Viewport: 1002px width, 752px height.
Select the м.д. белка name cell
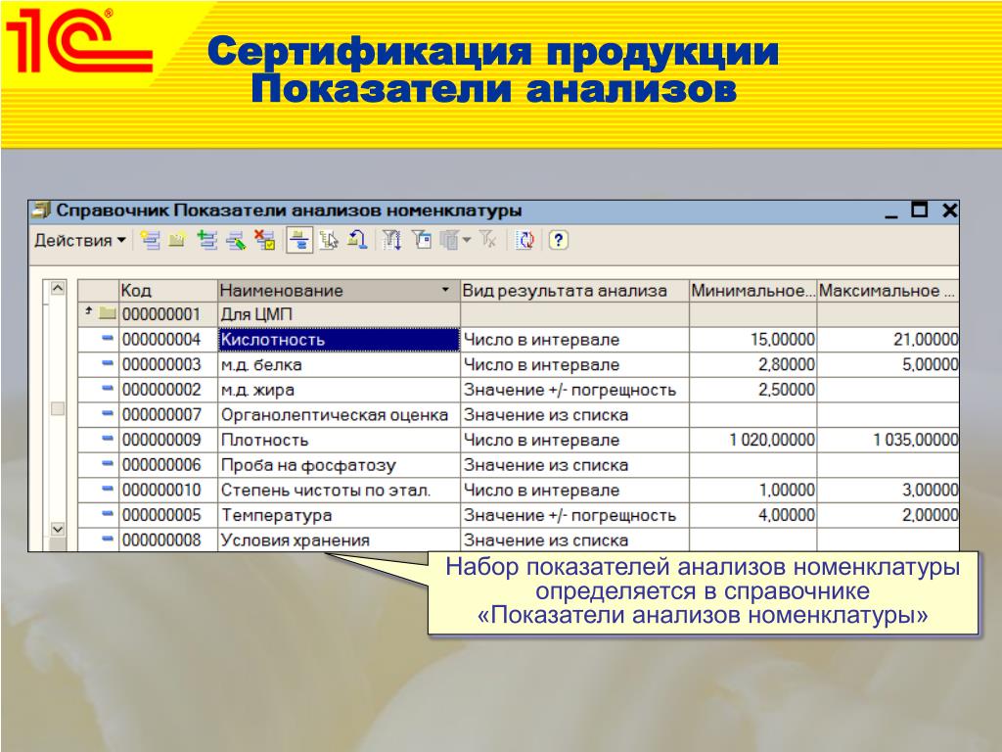pos(339,365)
